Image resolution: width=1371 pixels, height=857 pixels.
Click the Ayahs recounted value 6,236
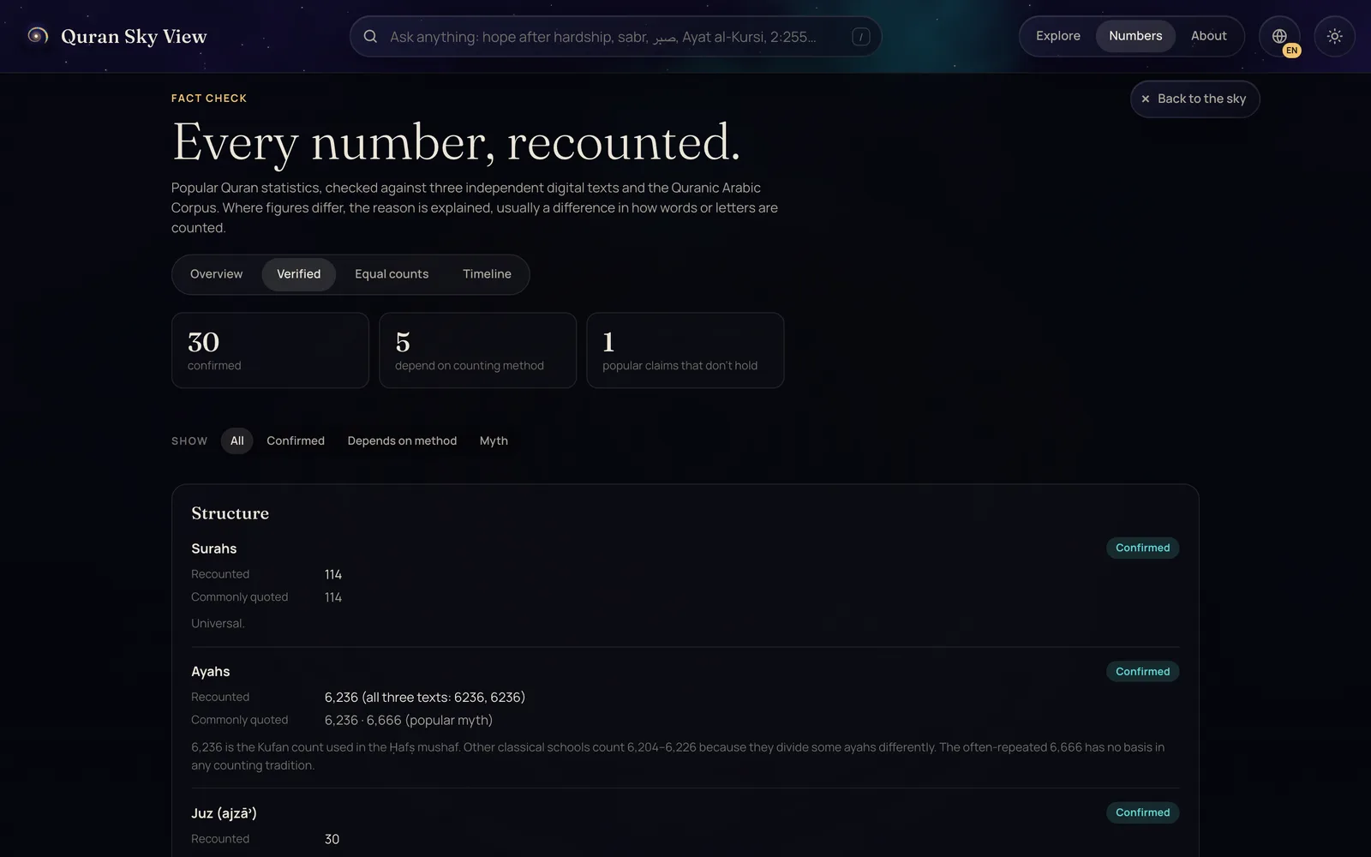(x=425, y=698)
